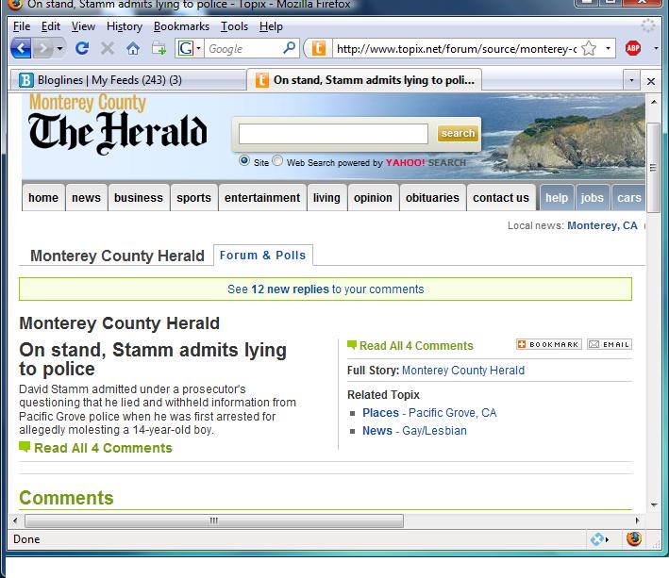The image size is (669, 578).
Task: Open the search engine selector dropdown
Action: [190, 48]
